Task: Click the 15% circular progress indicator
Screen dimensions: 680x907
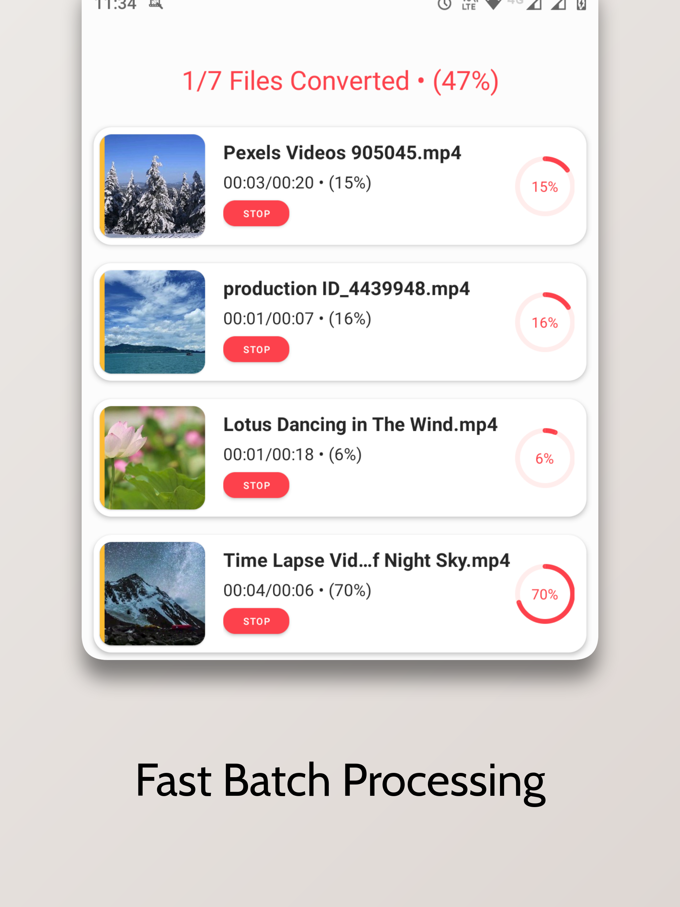Action: pos(545,187)
